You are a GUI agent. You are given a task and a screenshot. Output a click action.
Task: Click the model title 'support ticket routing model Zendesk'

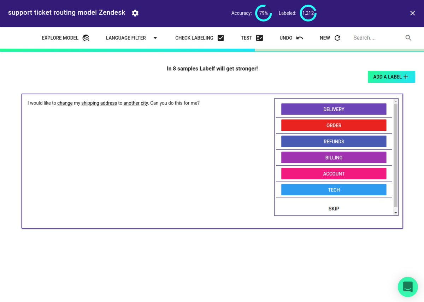67,12
